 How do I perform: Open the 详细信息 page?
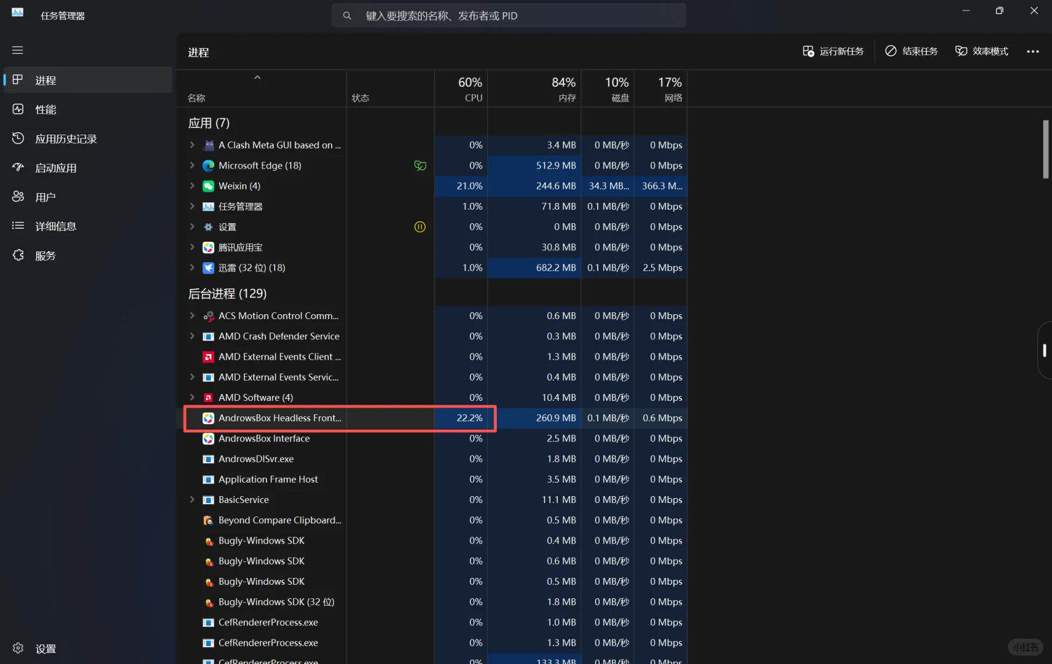tap(88, 226)
